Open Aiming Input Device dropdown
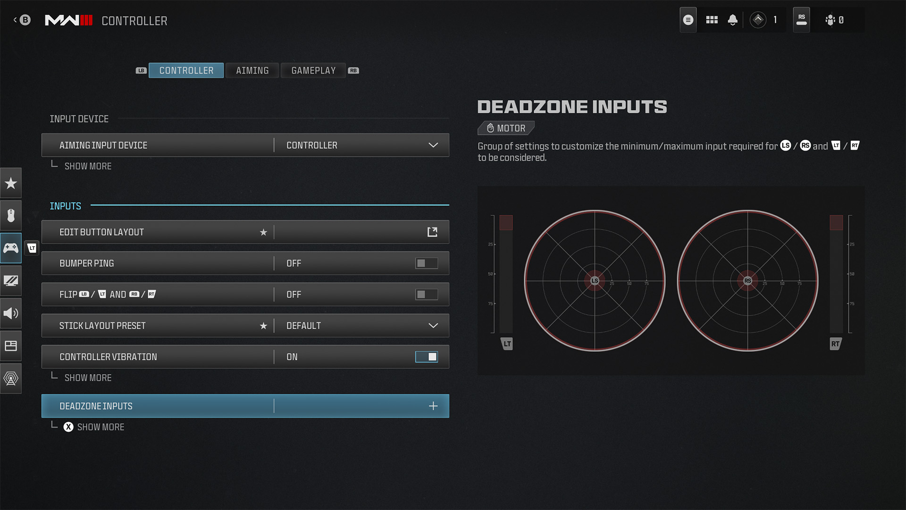906x510 pixels. coord(433,144)
